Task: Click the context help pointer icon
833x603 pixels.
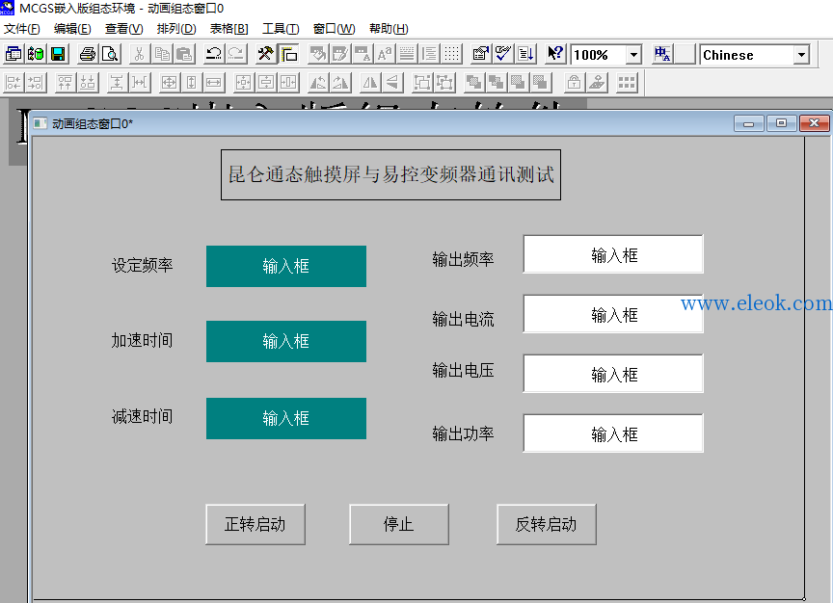Action: coord(555,54)
